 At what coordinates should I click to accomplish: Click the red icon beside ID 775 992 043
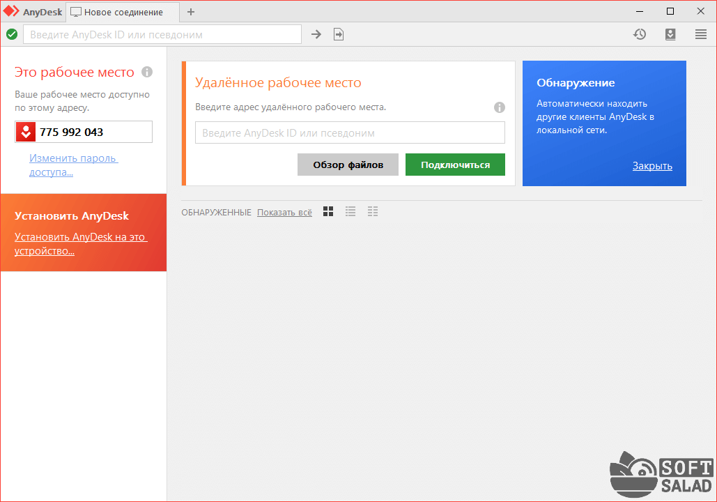coord(26,132)
